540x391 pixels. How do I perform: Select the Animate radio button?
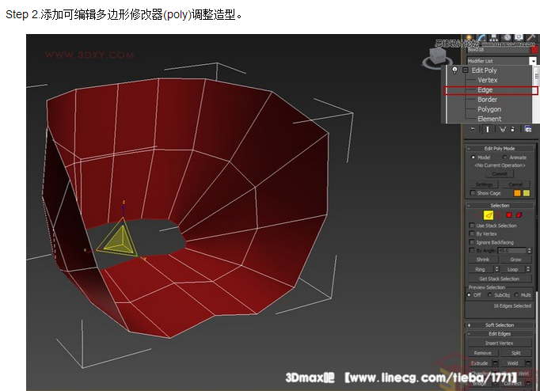504,158
